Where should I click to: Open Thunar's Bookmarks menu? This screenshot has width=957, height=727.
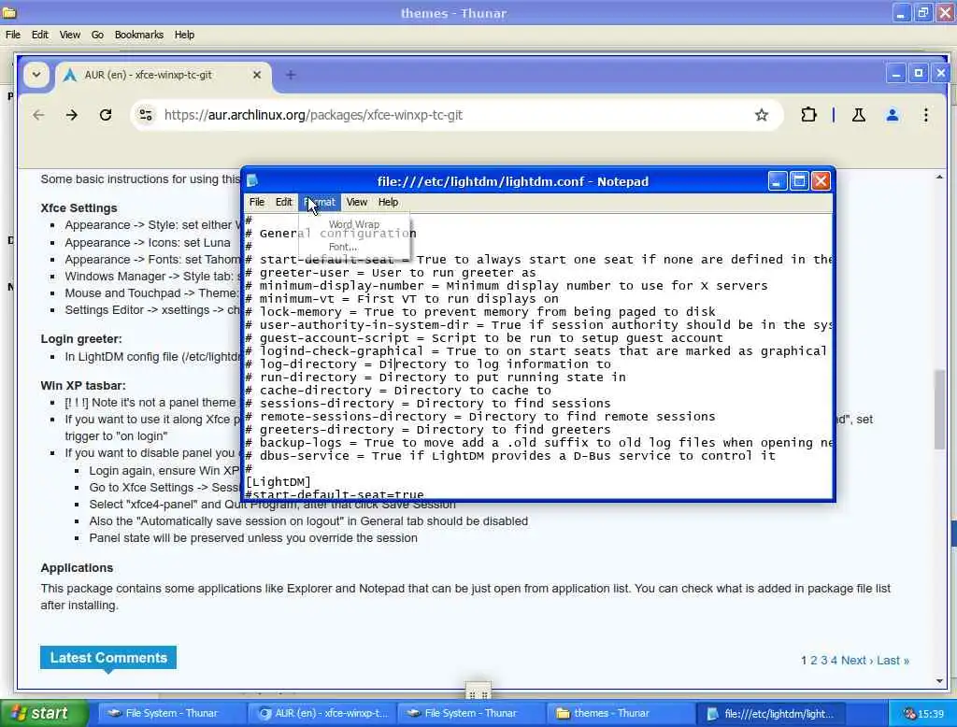coord(138,35)
